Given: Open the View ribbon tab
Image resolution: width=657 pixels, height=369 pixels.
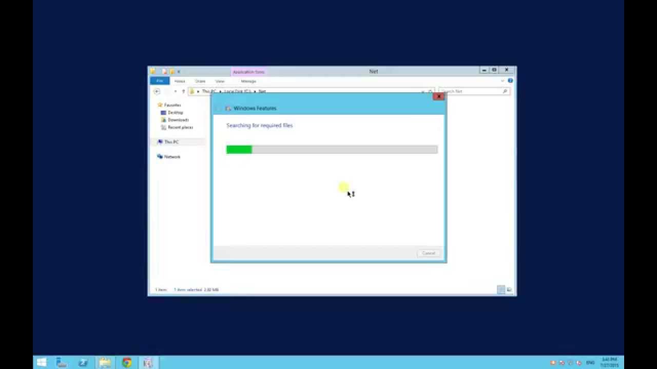Looking at the screenshot, I should point(220,81).
